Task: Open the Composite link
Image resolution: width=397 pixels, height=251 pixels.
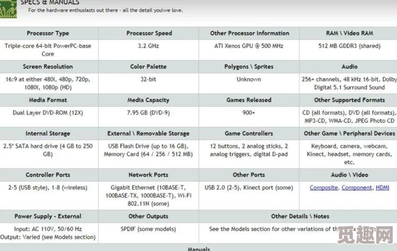Action: [323, 188]
